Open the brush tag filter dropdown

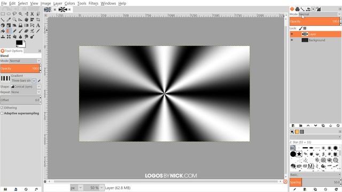click(x=315, y=137)
